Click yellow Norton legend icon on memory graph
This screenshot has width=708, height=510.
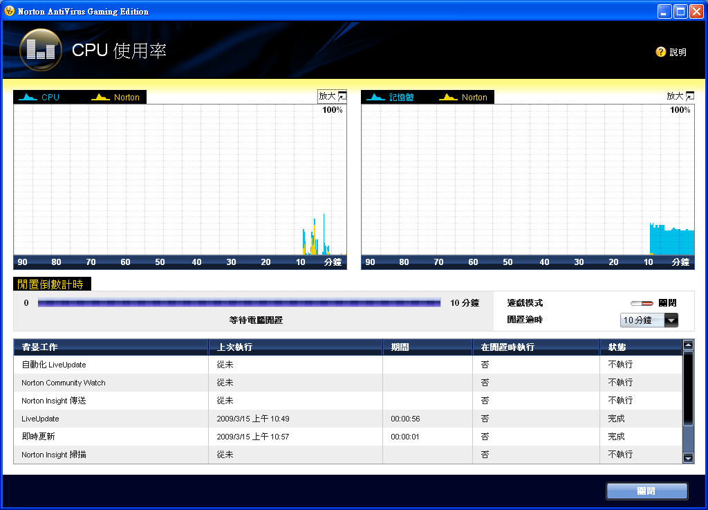(448, 97)
